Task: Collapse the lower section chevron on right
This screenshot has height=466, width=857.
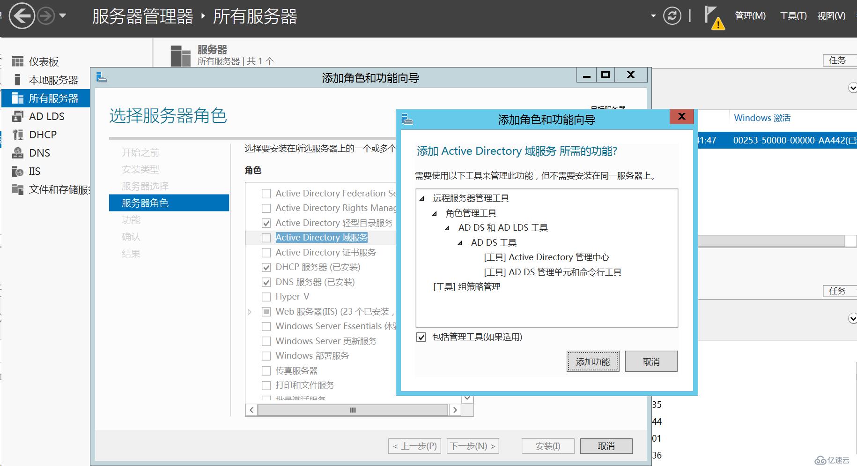Action: [852, 318]
